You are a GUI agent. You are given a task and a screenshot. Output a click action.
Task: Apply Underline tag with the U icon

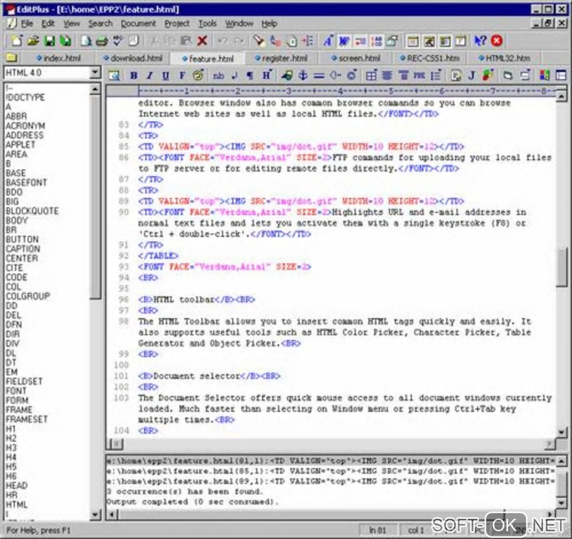point(165,76)
